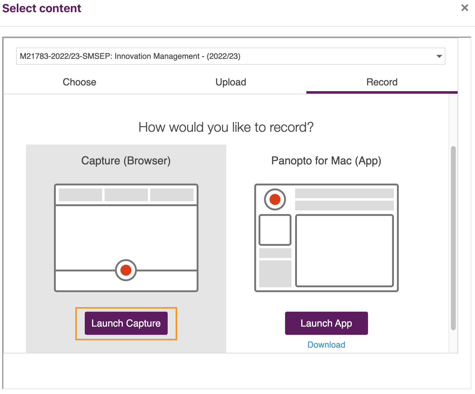Screen dimensions: 475x394
Task: Open the Download link for Panopto for Mac
Action: [326, 345]
